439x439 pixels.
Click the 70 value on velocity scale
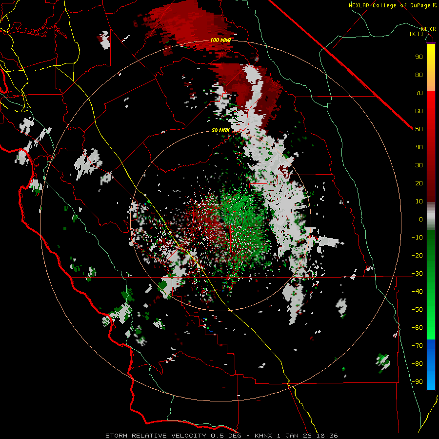pos(419,93)
